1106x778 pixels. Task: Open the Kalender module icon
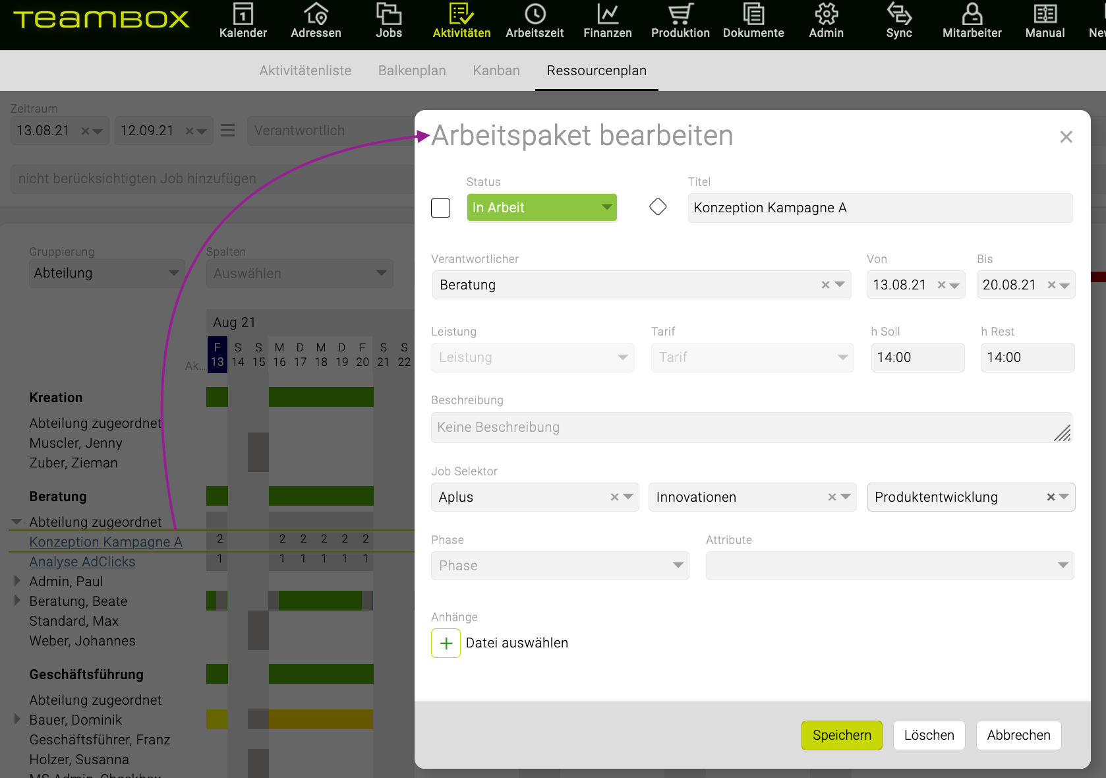(243, 15)
